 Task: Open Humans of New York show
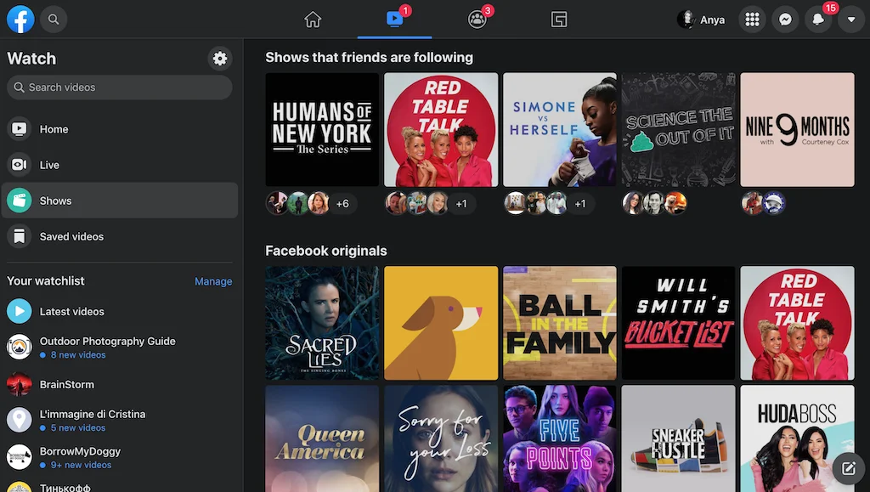tap(322, 130)
